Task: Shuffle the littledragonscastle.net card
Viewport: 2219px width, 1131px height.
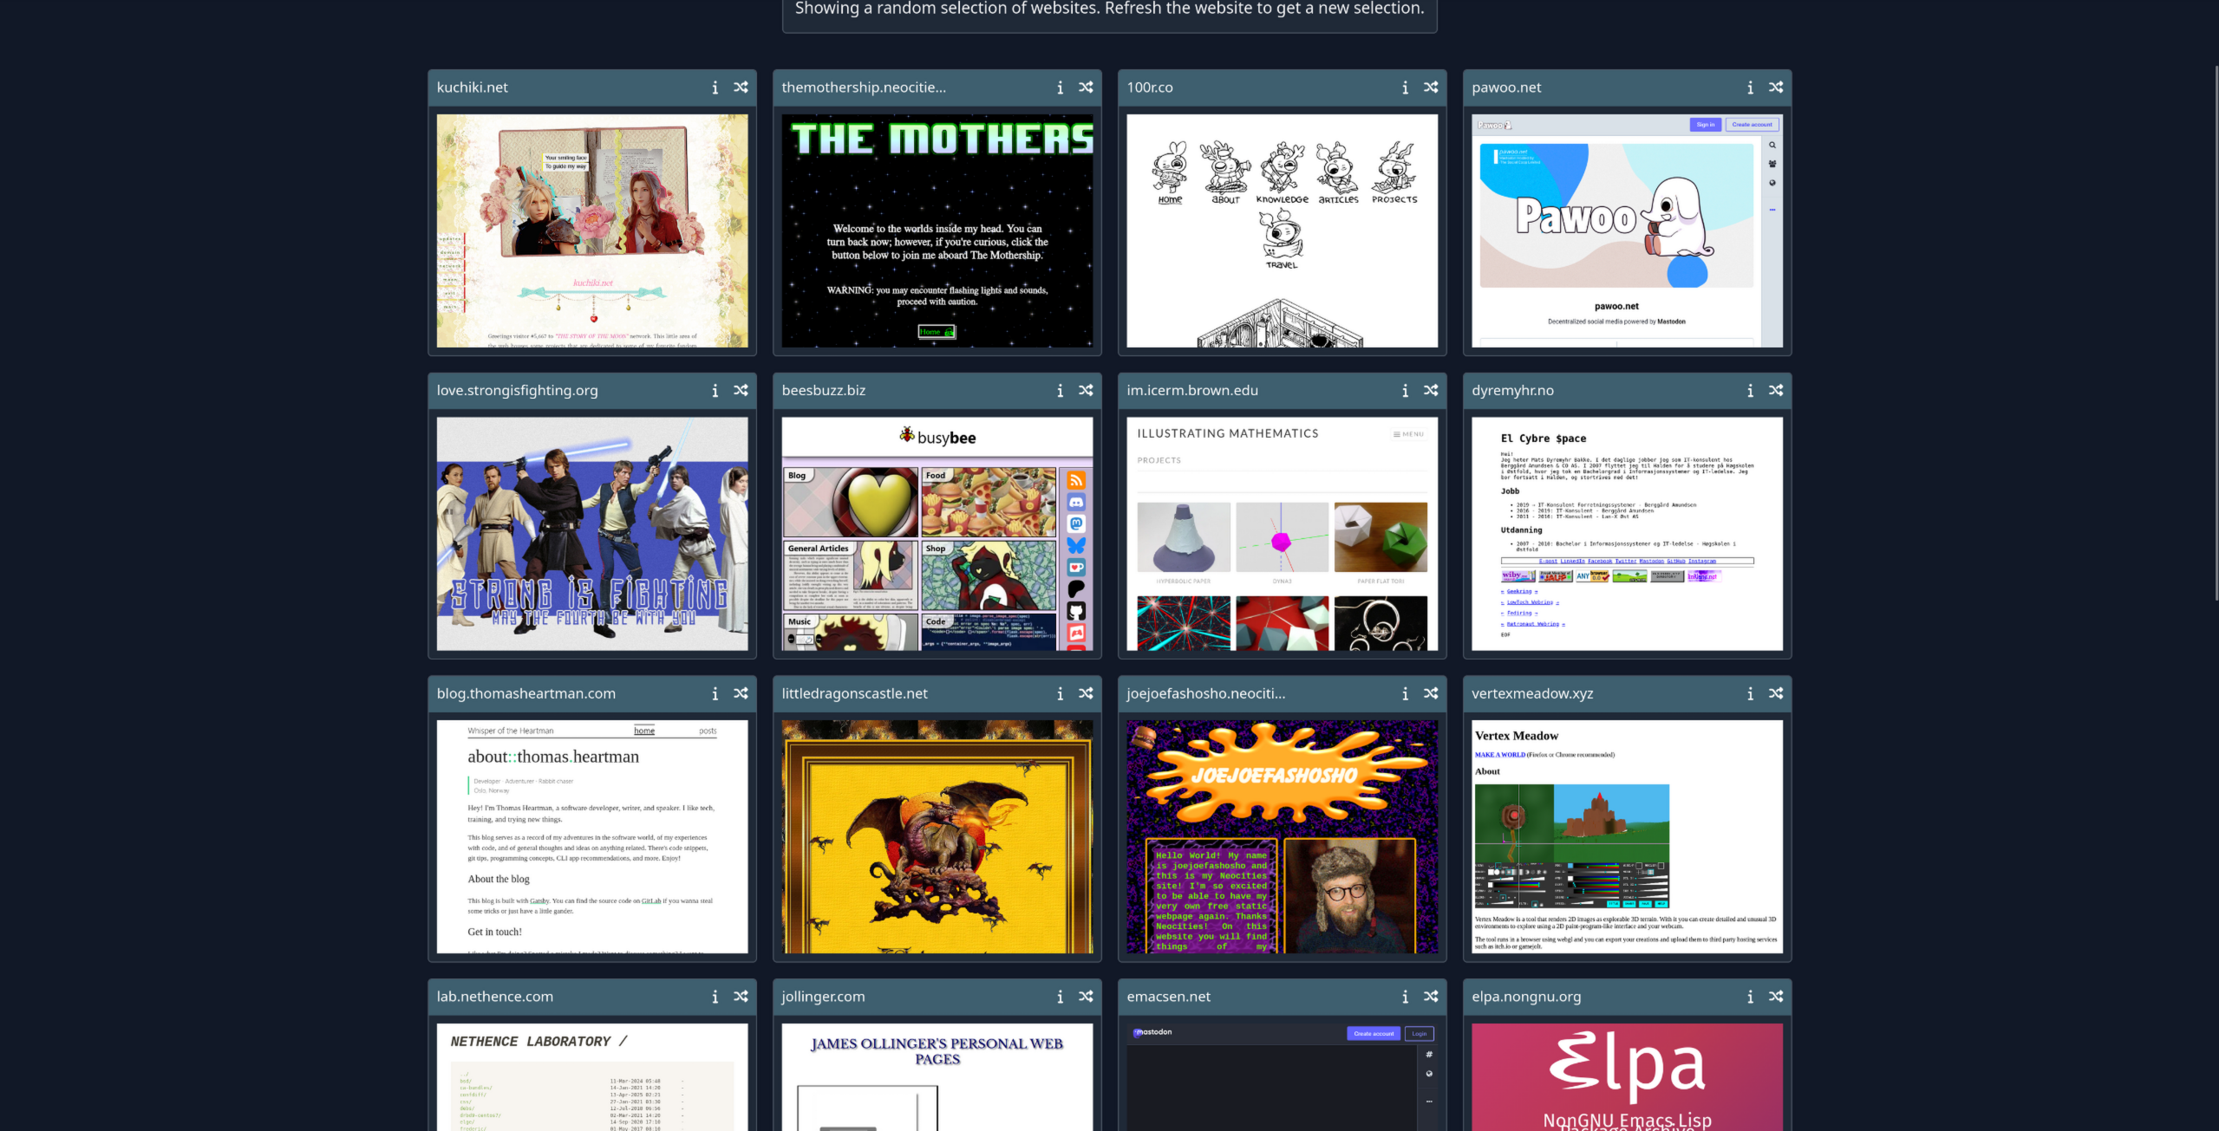Action: (x=1086, y=693)
